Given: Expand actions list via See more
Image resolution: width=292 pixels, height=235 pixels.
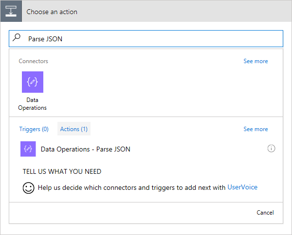Looking at the screenshot, I should (255, 129).
